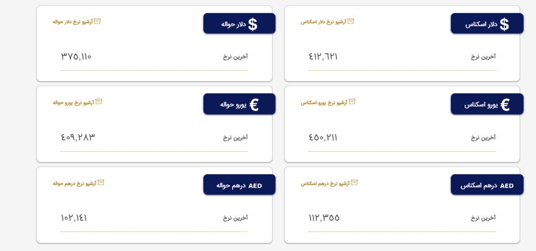Select the دلار اسکناس rate value ۴۱۲,۶۲۱

[x=323, y=57]
